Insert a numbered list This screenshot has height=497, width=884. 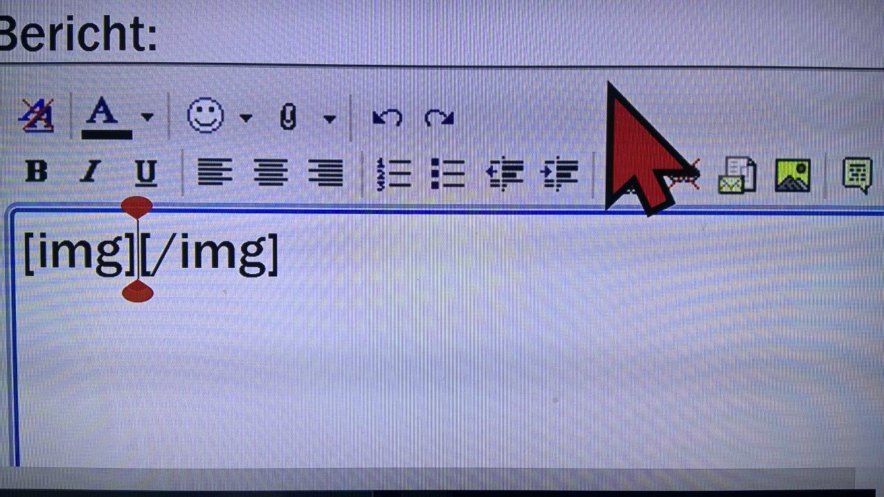394,173
